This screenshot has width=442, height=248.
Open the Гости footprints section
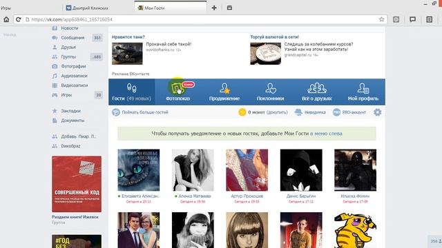click(131, 92)
